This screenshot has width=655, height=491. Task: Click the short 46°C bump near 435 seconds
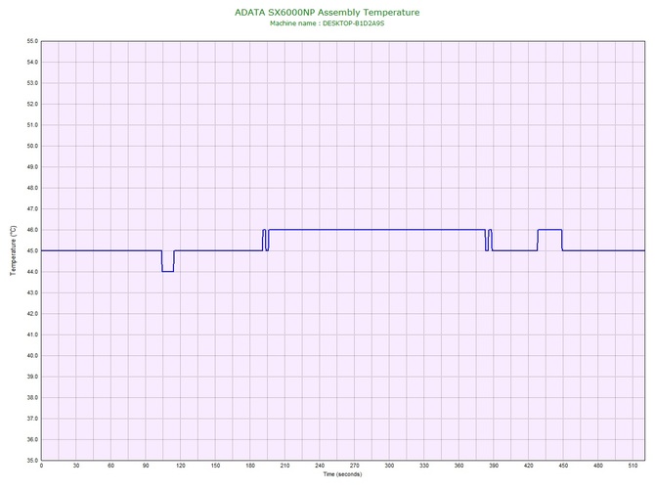pyautogui.click(x=549, y=230)
